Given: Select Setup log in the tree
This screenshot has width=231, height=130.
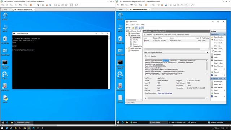Looking at the screenshot, I should coord(135,42).
